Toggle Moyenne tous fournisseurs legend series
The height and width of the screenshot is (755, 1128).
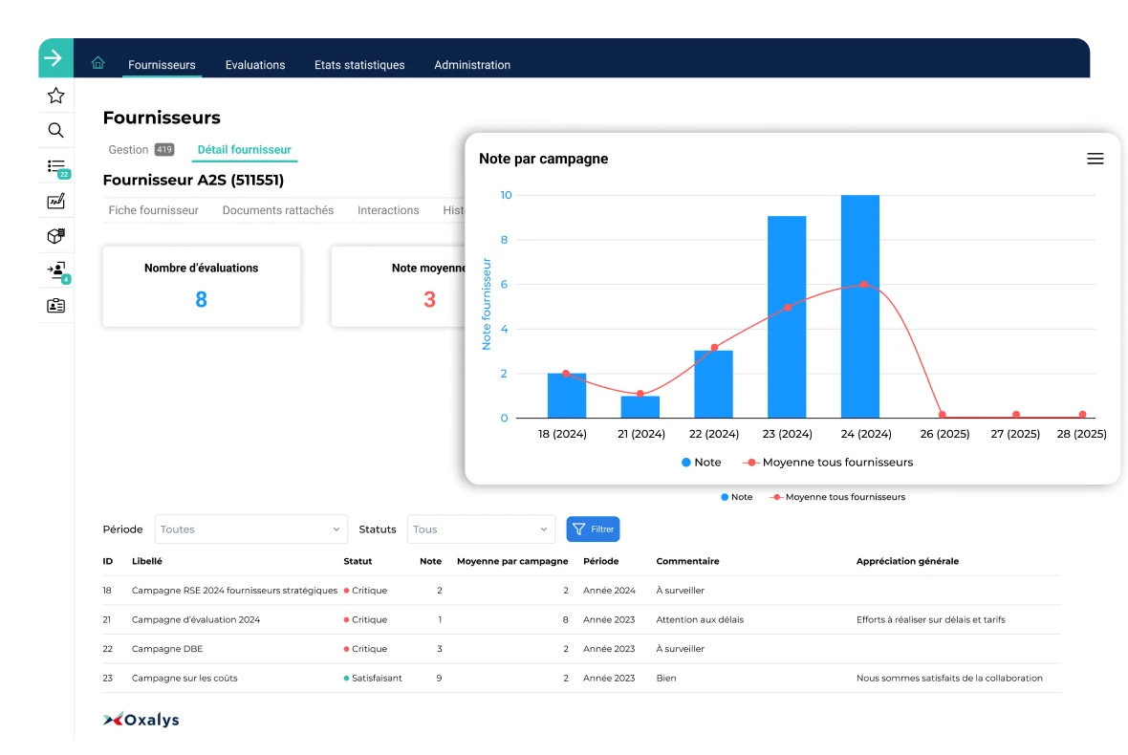pyautogui.click(x=828, y=463)
